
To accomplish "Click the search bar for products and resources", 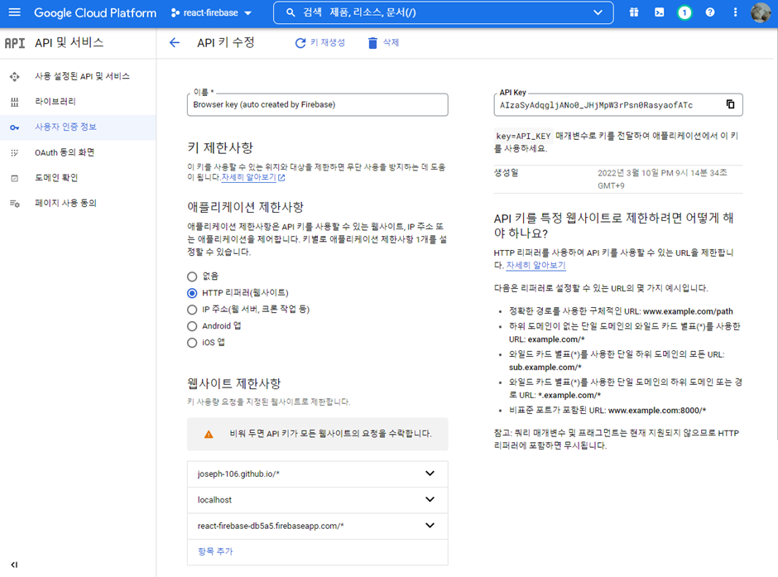I will (x=443, y=13).
